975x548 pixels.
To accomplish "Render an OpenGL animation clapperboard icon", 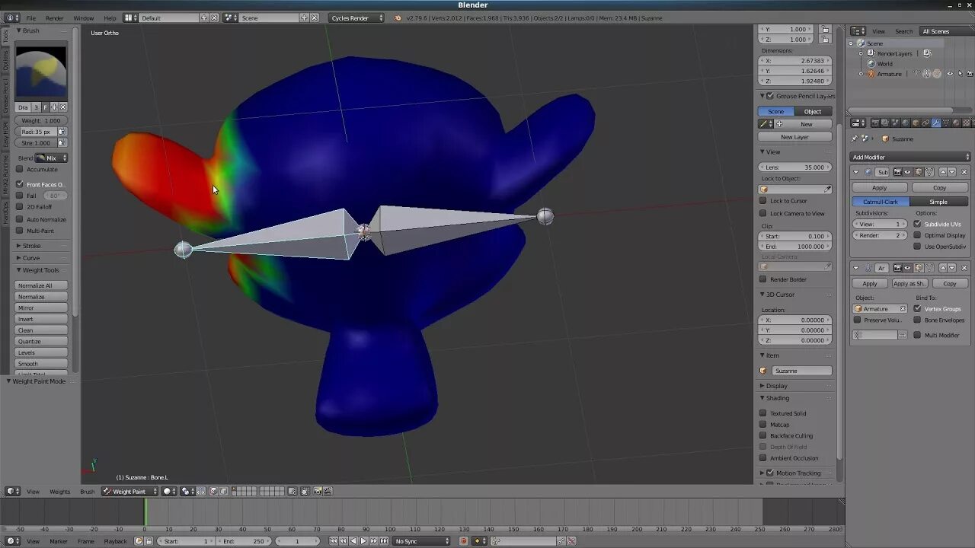I will 328,492.
